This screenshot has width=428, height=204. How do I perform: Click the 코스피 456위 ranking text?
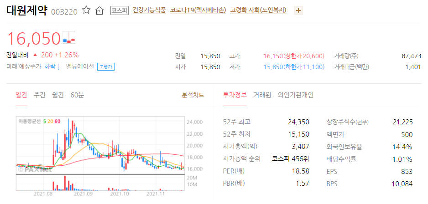pyautogui.click(x=291, y=159)
